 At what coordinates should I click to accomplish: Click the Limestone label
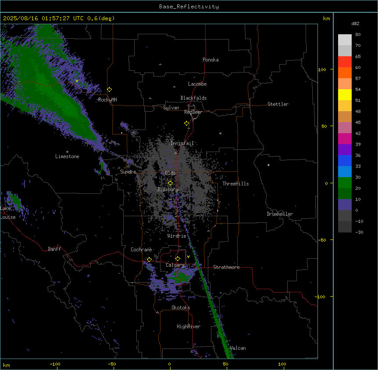[67, 156]
